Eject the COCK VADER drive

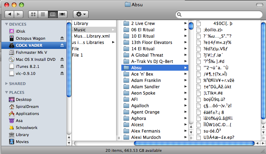pos(62,45)
